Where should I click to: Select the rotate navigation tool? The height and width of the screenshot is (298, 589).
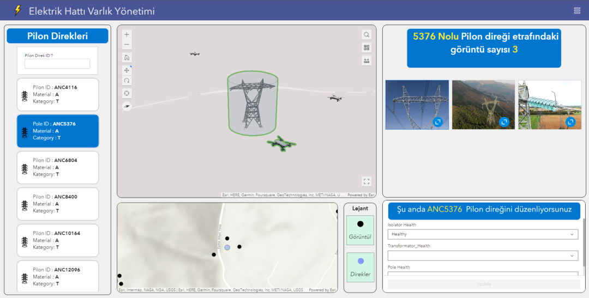click(x=127, y=80)
